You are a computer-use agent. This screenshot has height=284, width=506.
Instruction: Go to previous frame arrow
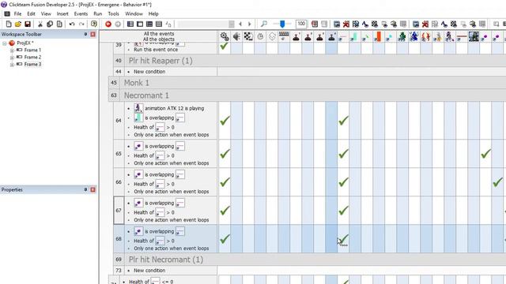pos(240,24)
